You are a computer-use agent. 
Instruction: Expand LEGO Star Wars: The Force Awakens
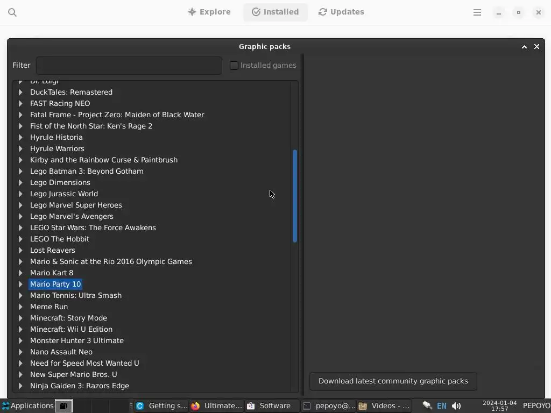tap(20, 227)
